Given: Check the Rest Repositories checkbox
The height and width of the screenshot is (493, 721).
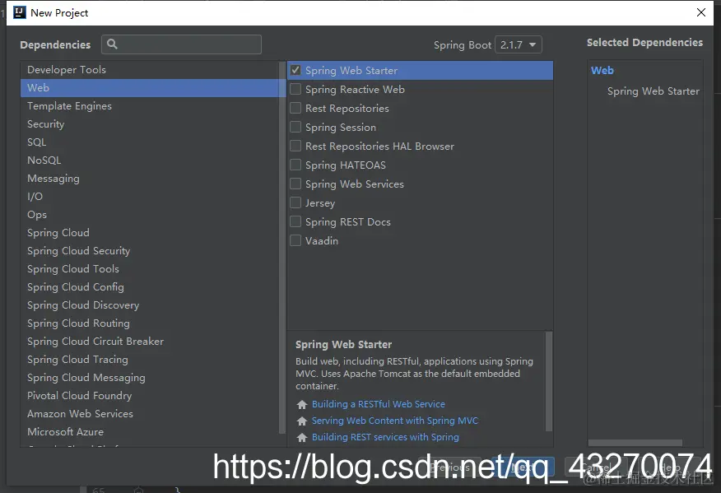Looking at the screenshot, I should 295,108.
